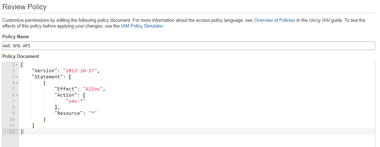Click the closing bracket on line 11

[x=33, y=126]
